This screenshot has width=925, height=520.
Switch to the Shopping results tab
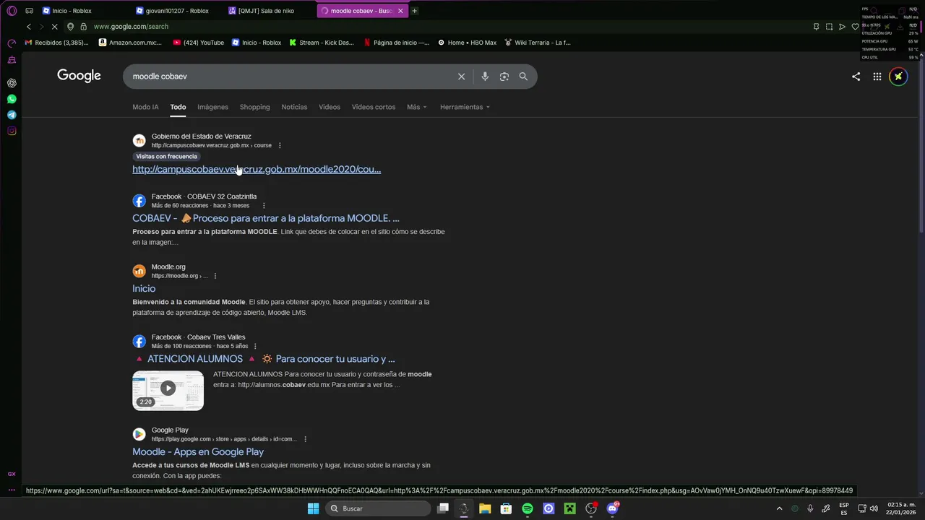254,107
